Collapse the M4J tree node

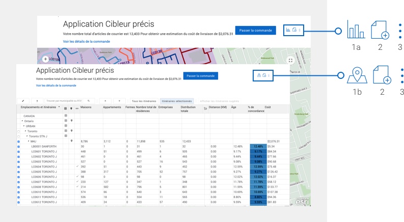pyautogui.click(x=29, y=141)
